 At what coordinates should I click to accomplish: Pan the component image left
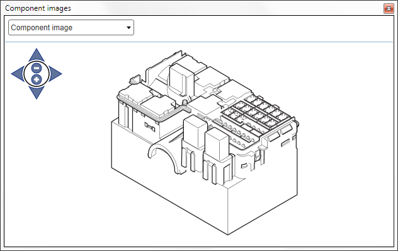coord(18,74)
